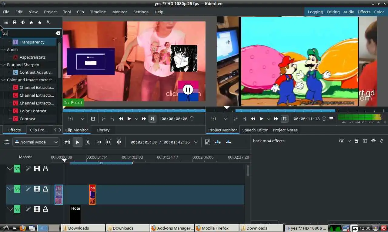388x232 pixels.
Task: Click the split compare effect icon
Action: [365, 141]
